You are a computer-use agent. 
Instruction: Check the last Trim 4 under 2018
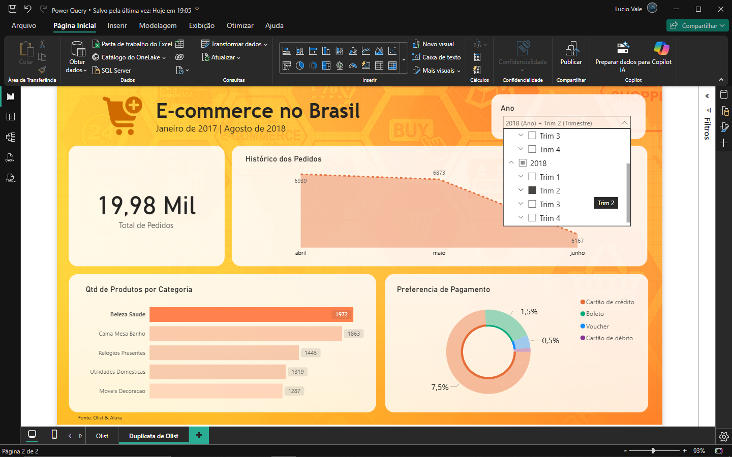(532, 218)
